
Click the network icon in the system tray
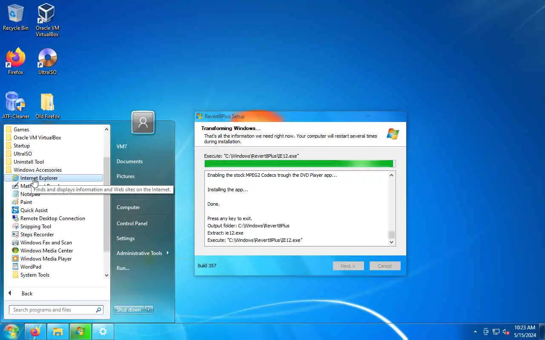coord(496,331)
